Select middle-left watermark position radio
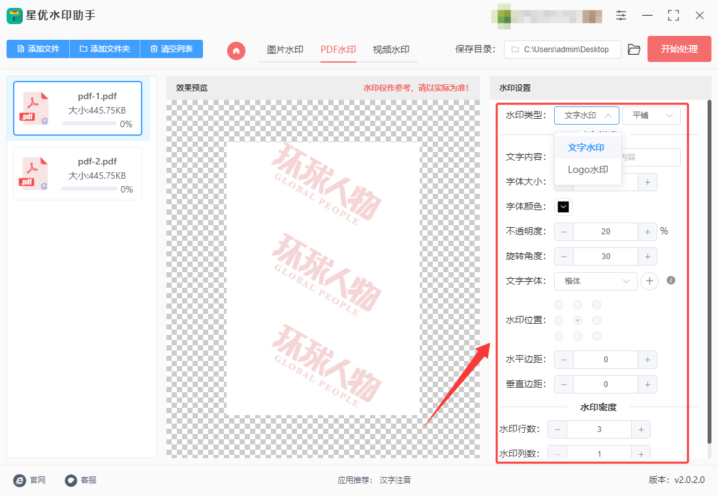Viewport: 718px width, 496px height. pos(559,320)
